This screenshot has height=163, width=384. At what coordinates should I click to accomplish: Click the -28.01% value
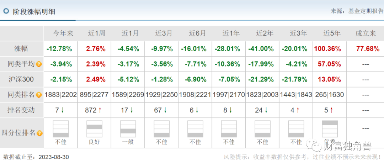click(227, 49)
